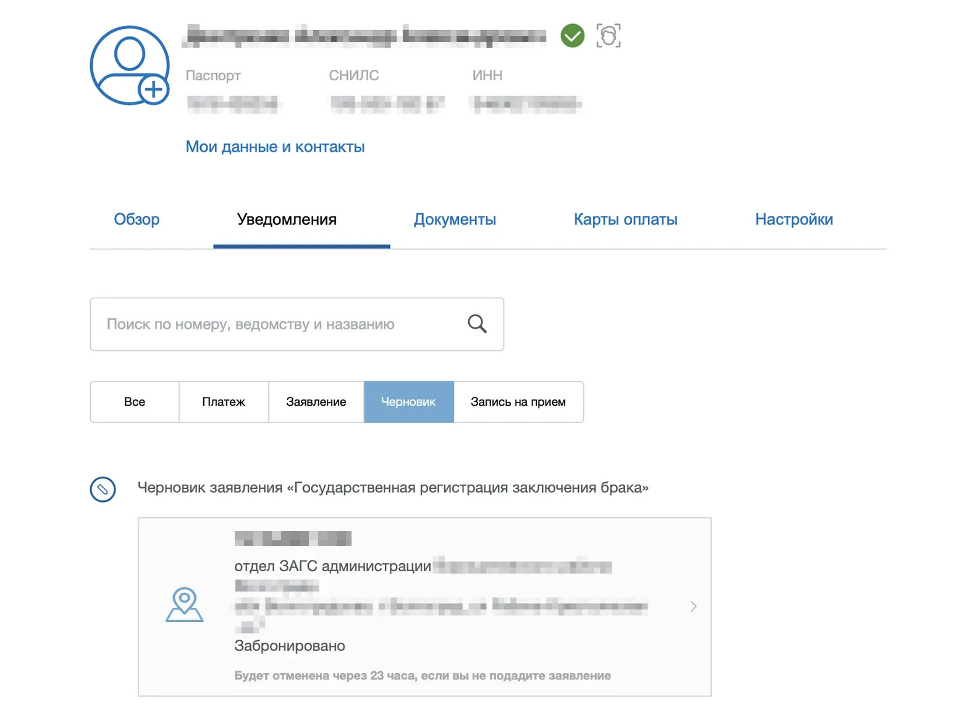Open the Мои данные и контакты link
Image resolution: width=965 pixels, height=720 pixels.
(275, 147)
